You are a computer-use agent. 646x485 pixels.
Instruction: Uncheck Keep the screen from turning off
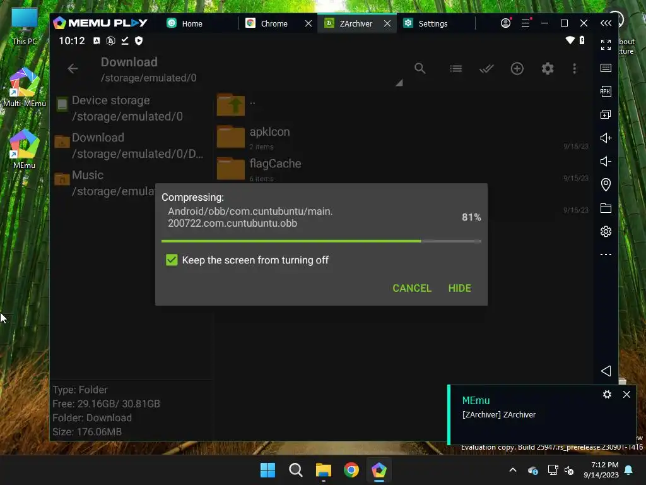[x=172, y=260]
